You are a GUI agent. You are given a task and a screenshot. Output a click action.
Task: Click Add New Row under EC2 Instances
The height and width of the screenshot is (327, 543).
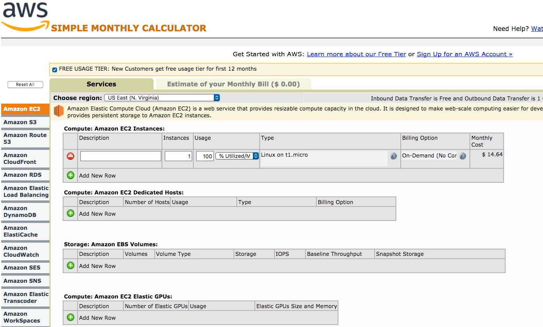point(97,176)
